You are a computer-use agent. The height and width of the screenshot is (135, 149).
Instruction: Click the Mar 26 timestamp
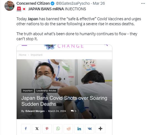click(x=99, y=3)
